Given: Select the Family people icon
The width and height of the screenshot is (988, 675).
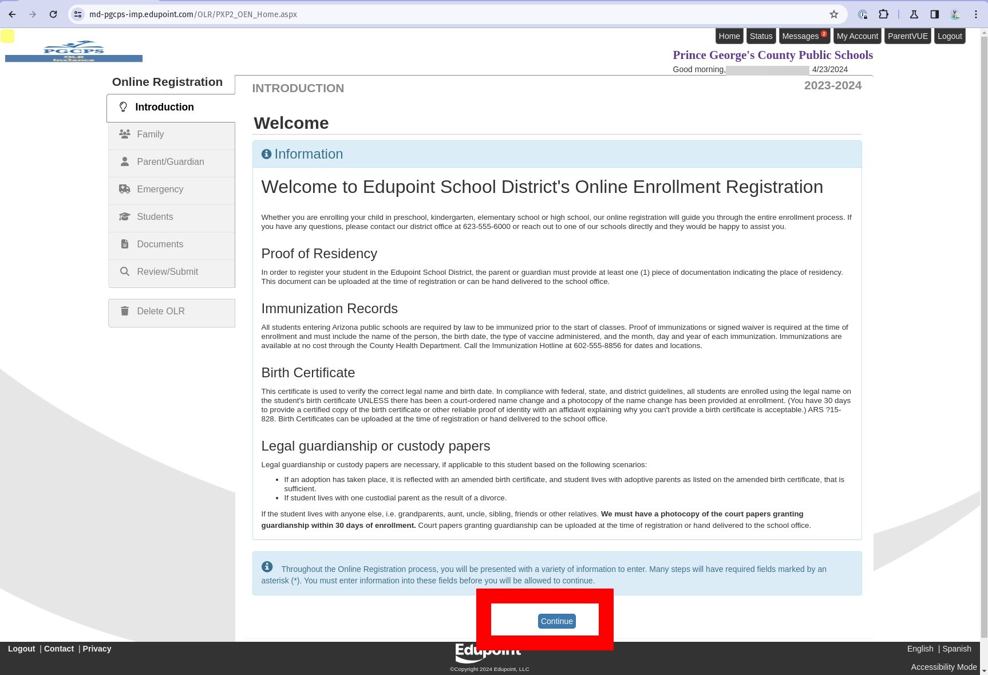Looking at the screenshot, I should coord(124,134).
